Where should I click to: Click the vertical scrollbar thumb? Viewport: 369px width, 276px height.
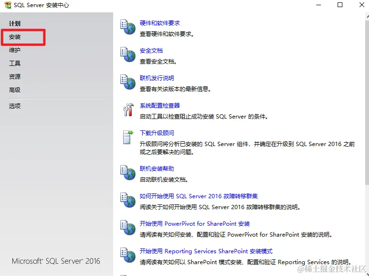tap(367, 101)
